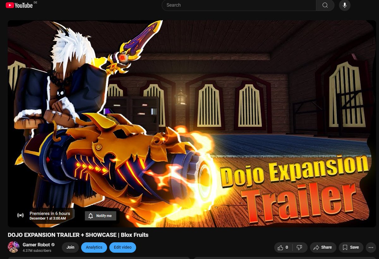Click the verified badge next to Gamer Robot

[53, 245]
